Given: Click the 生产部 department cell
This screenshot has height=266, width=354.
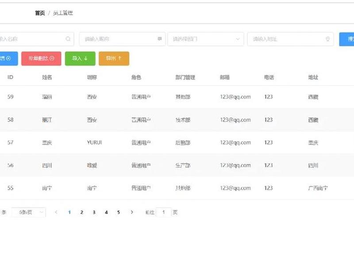Looking at the screenshot, I should pyautogui.click(x=183, y=165).
